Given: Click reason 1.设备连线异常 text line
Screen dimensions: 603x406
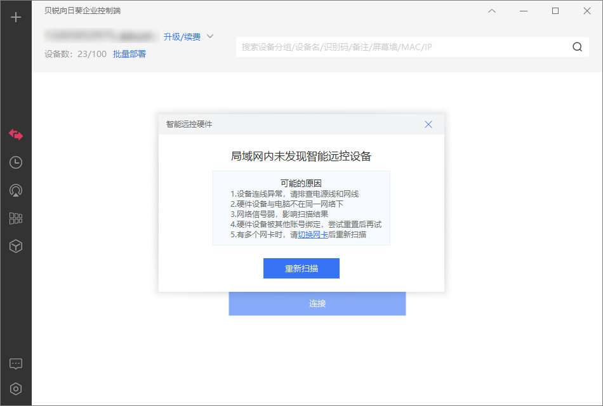Looking at the screenshot, I should coord(295,193).
